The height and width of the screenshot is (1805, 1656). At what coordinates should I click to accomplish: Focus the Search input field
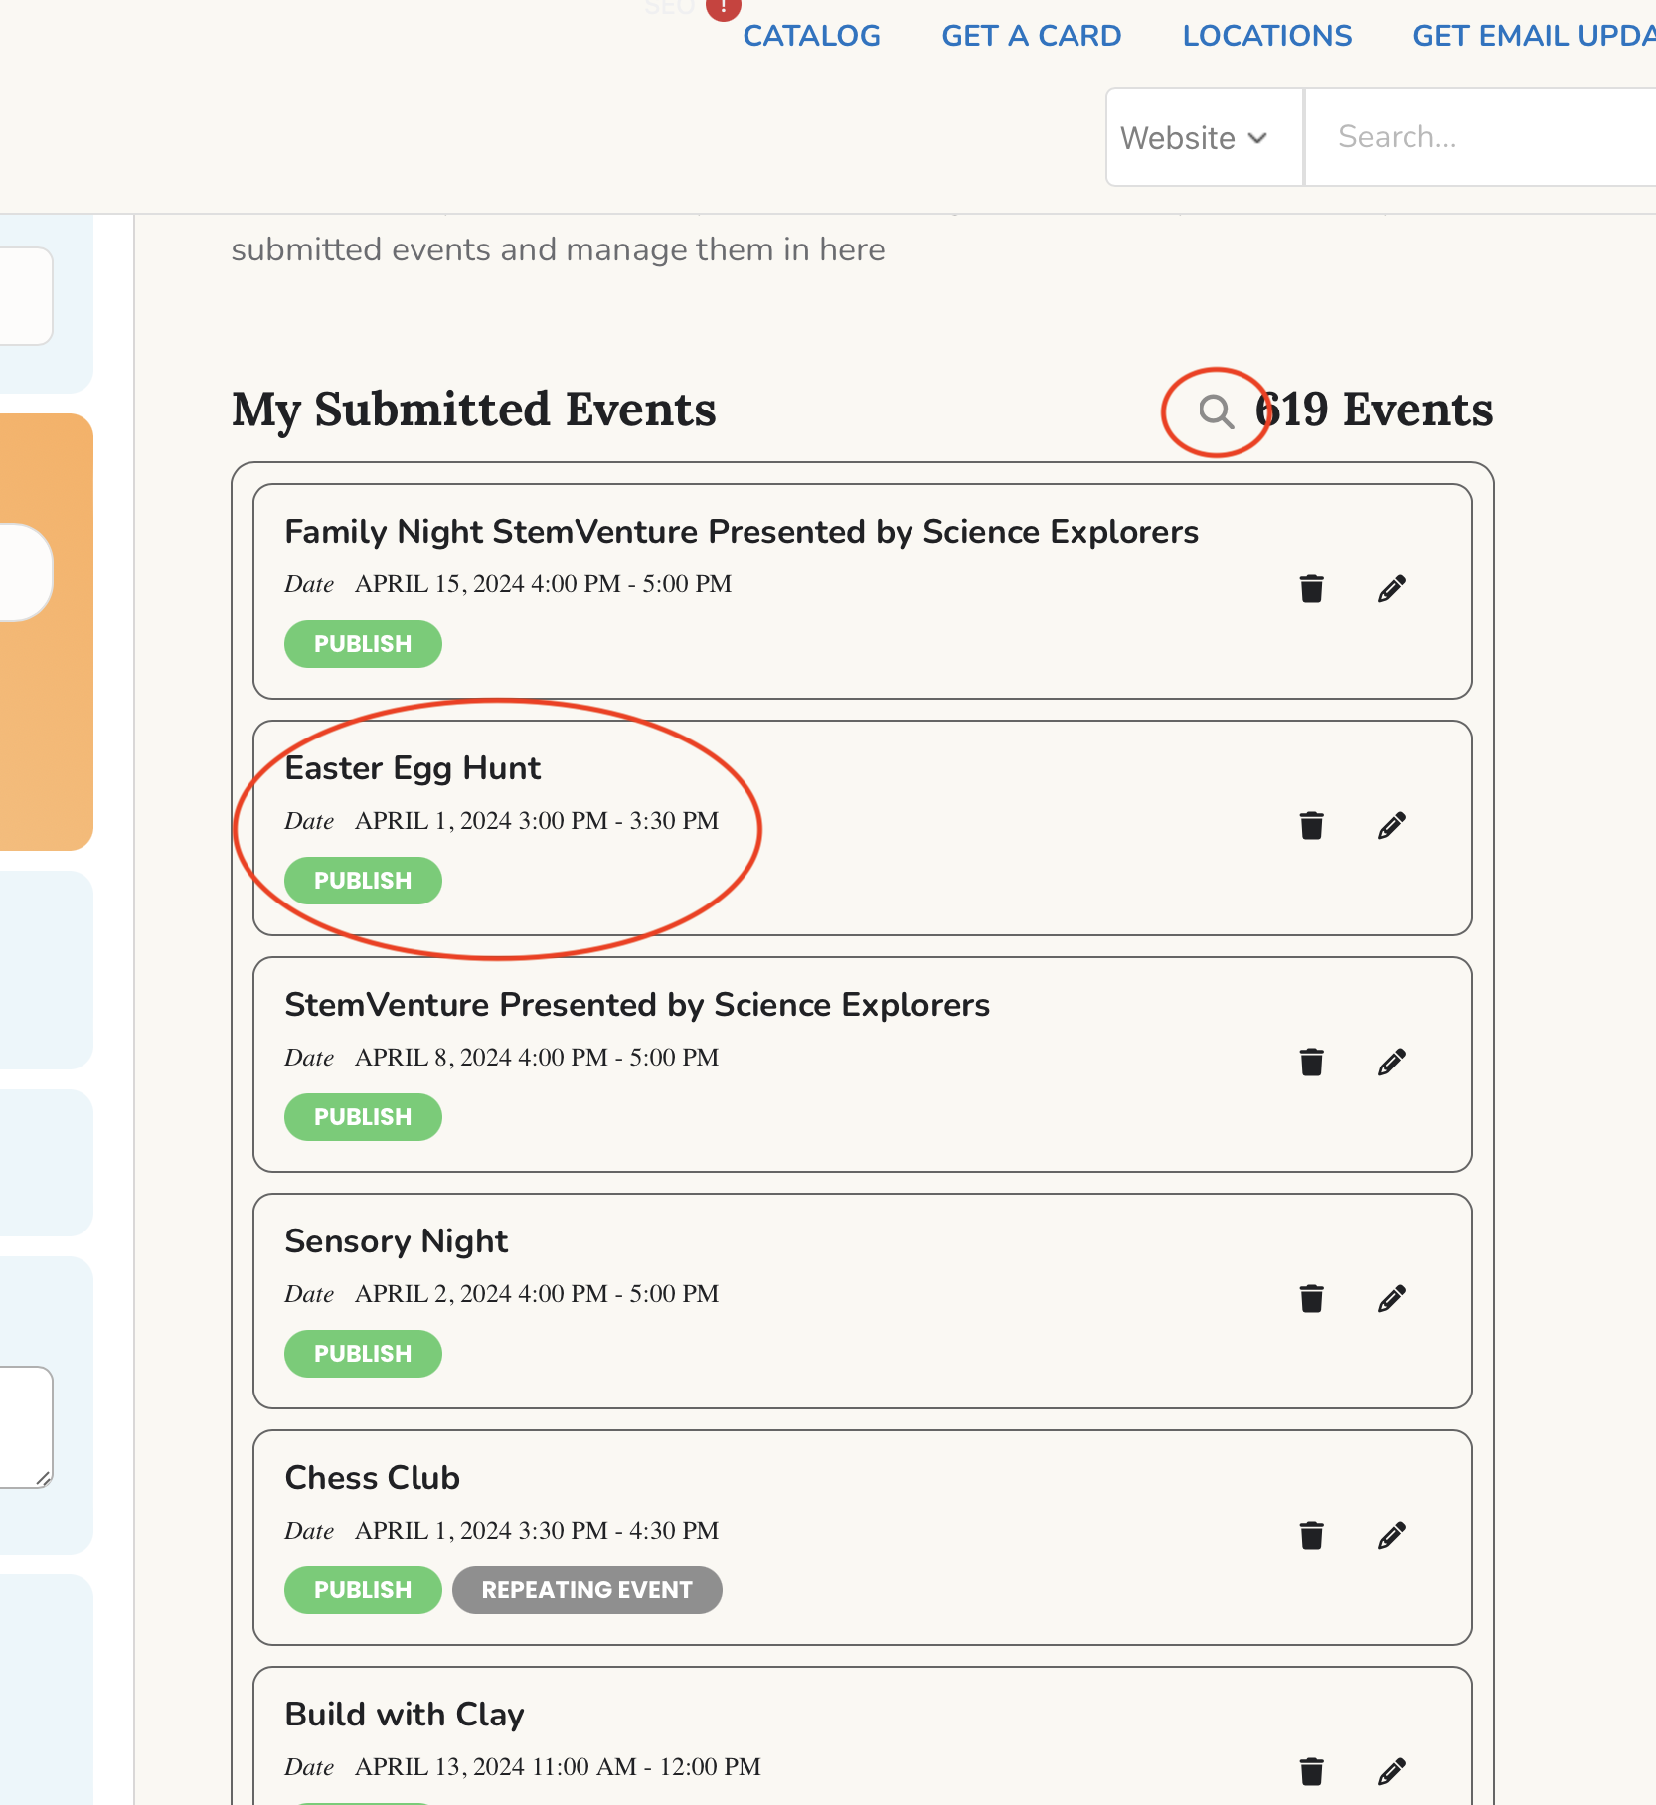pos(1480,137)
